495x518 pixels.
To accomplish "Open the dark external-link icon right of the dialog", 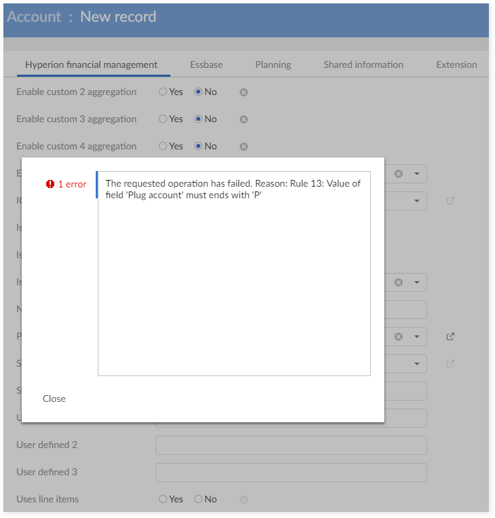I will (x=450, y=337).
